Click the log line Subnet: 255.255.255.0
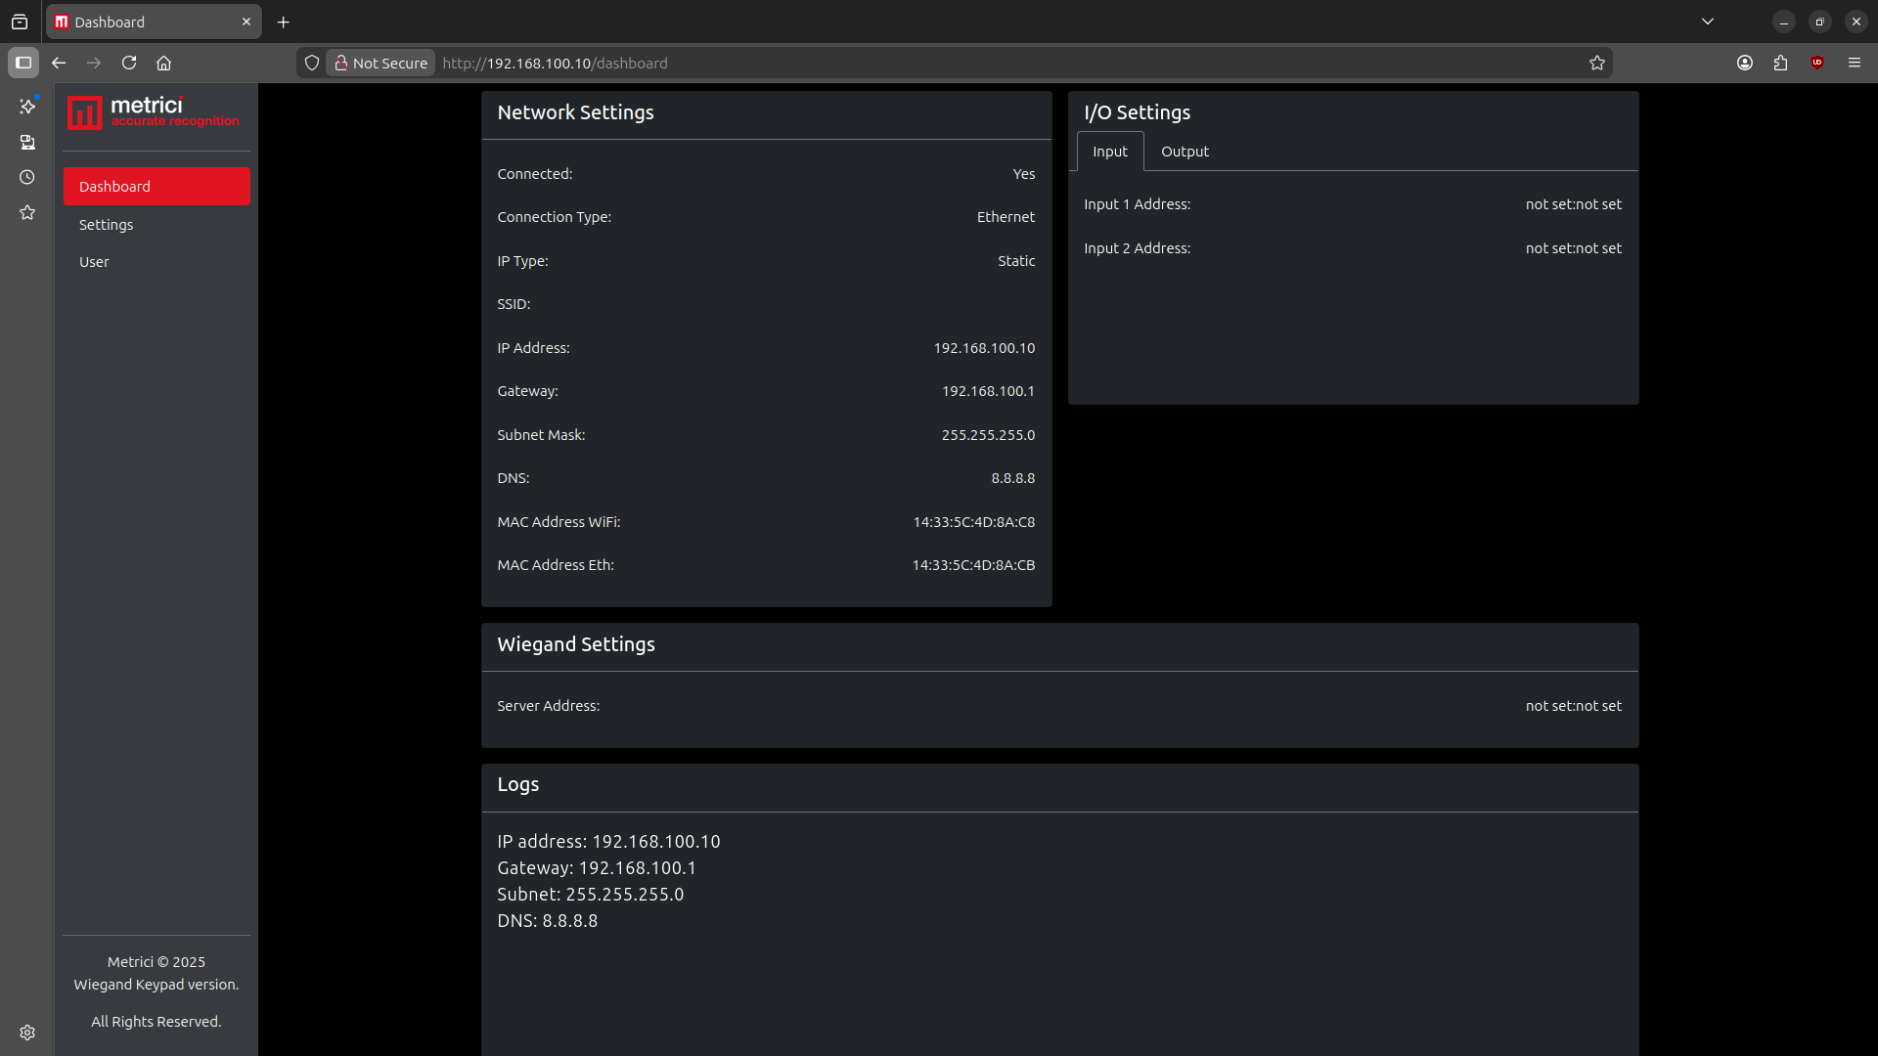1878x1056 pixels. [591, 895]
